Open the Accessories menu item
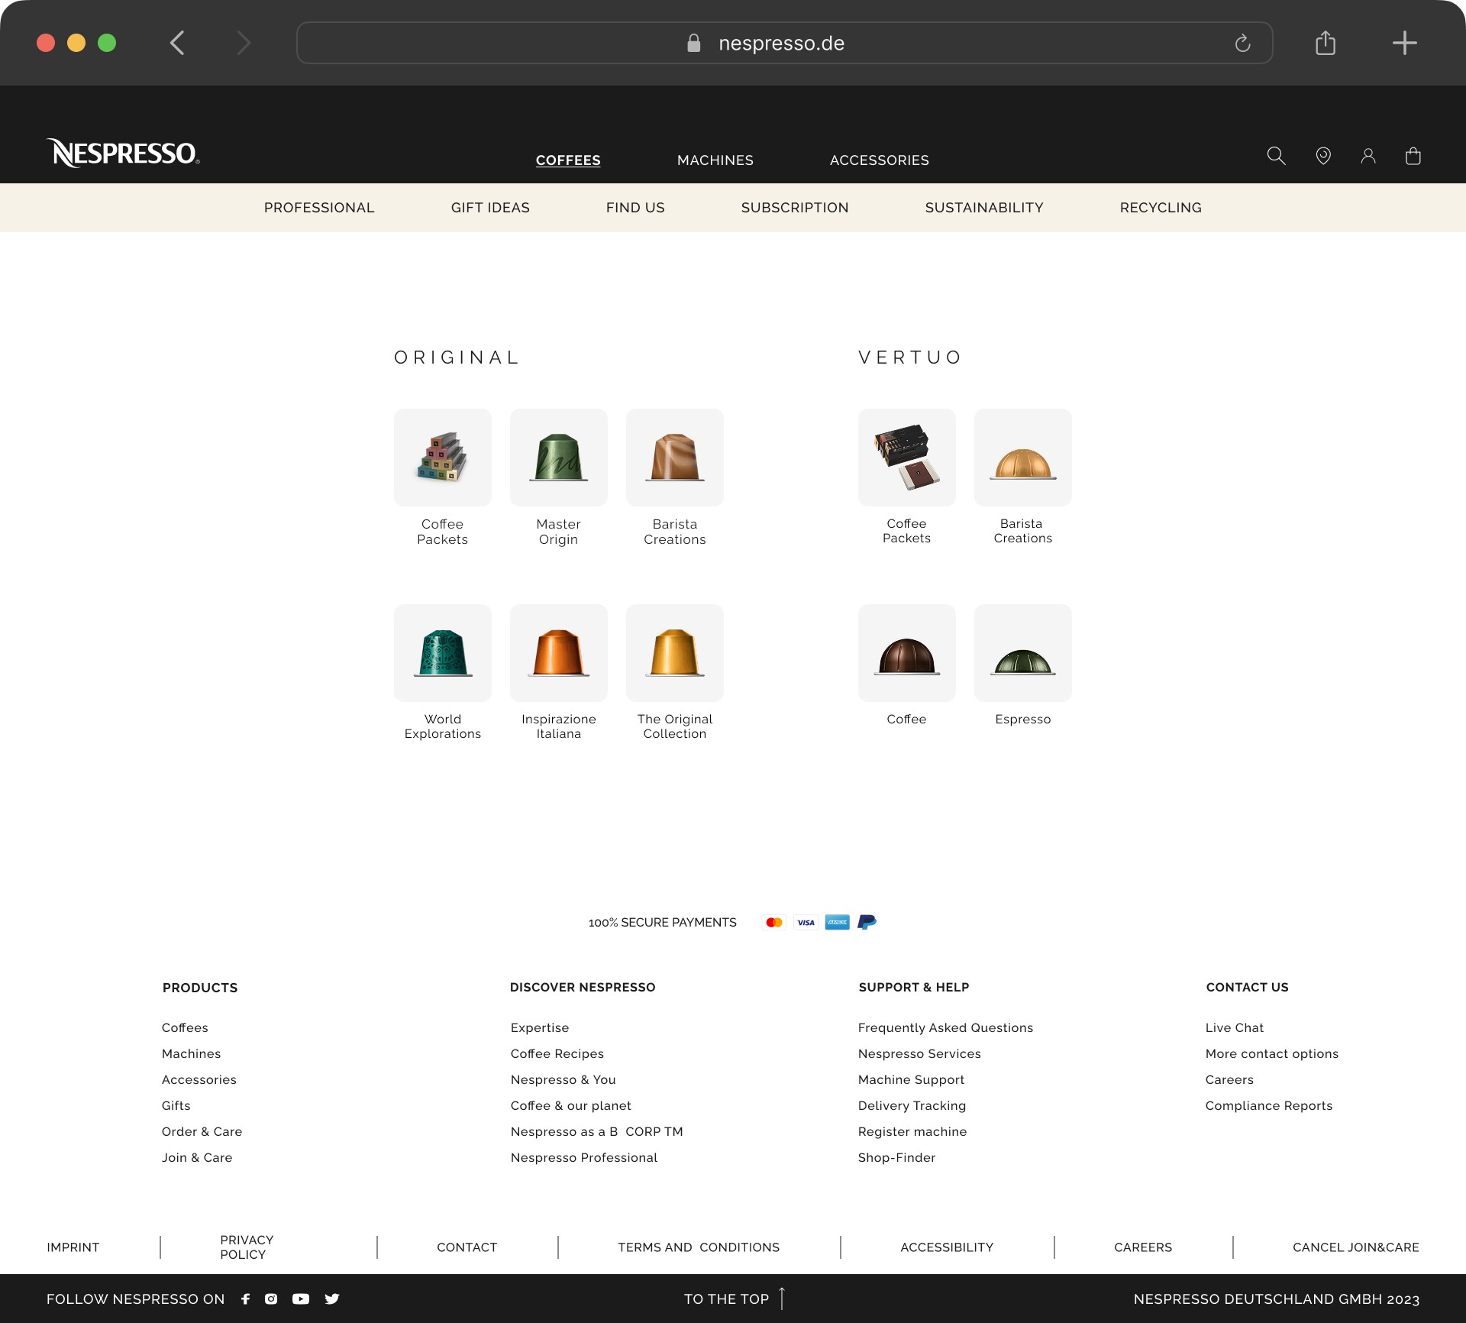Viewport: 1466px width, 1323px height. point(879,160)
